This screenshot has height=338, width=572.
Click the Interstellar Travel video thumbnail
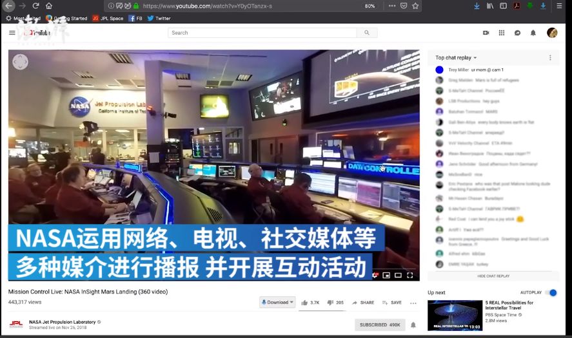click(x=455, y=315)
